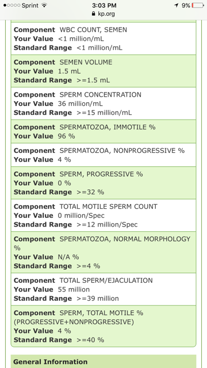This screenshot has width=207, height=368.
Task: Tap the SPERM CONCENTRATION component row
Action: point(103,103)
